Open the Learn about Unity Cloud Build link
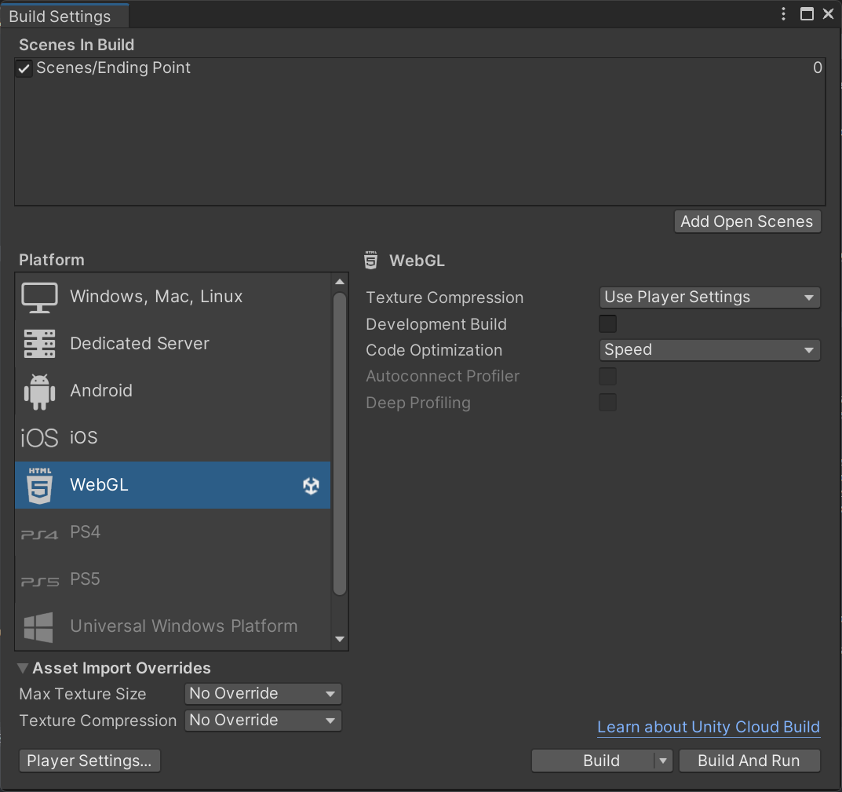The image size is (842, 792). tap(709, 727)
